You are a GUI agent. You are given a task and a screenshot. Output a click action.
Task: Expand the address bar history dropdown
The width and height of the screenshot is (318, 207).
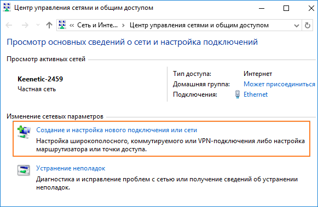pyautogui.click(x=297, y=26)
